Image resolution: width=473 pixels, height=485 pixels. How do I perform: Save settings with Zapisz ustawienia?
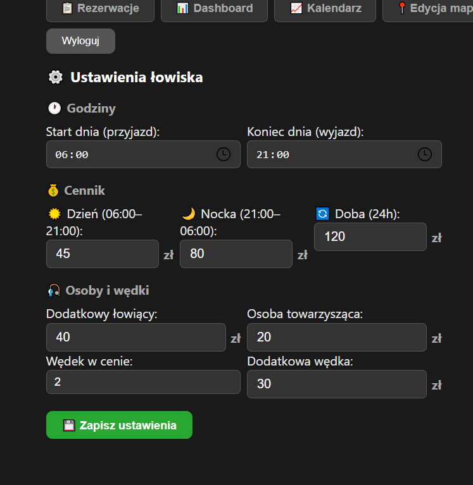click(119, 425)
